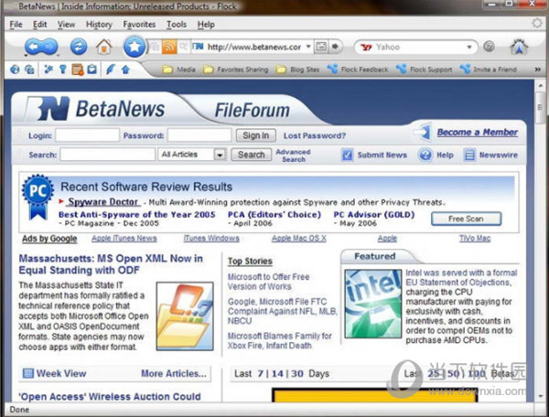
Task: Open the More Articles... link
Action: [174, 374]
